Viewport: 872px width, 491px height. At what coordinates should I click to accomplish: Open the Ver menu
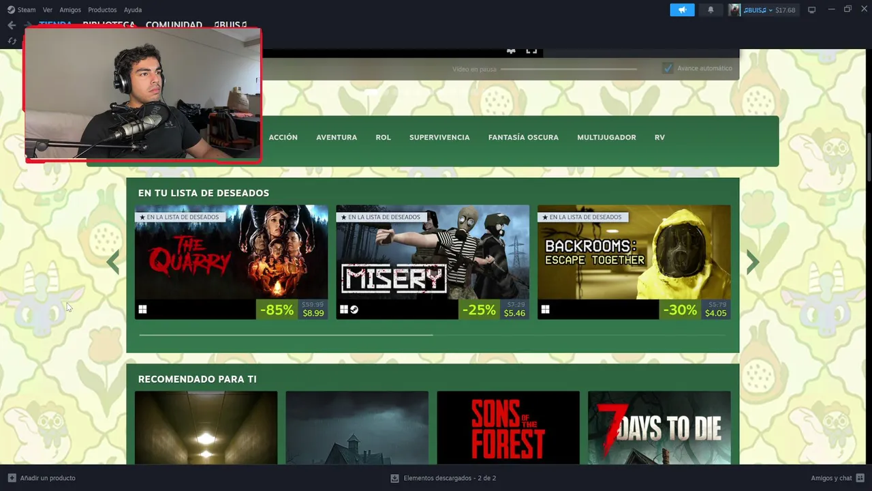point(48,10)
